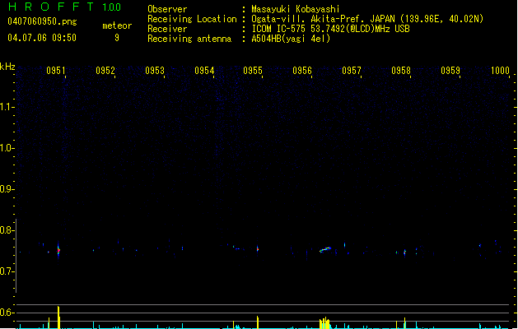Select the 0957 time marker
This screenshot has height=329, width=518.
[x=352, y=70]
